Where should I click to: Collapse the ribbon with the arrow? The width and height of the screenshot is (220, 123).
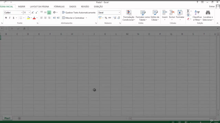point(218,23)
